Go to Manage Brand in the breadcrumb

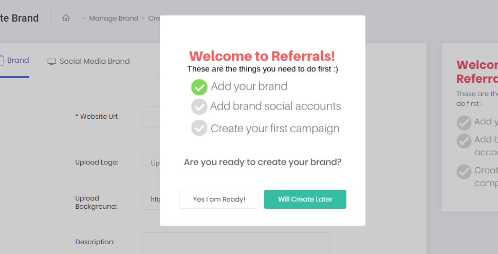[114, 18]
